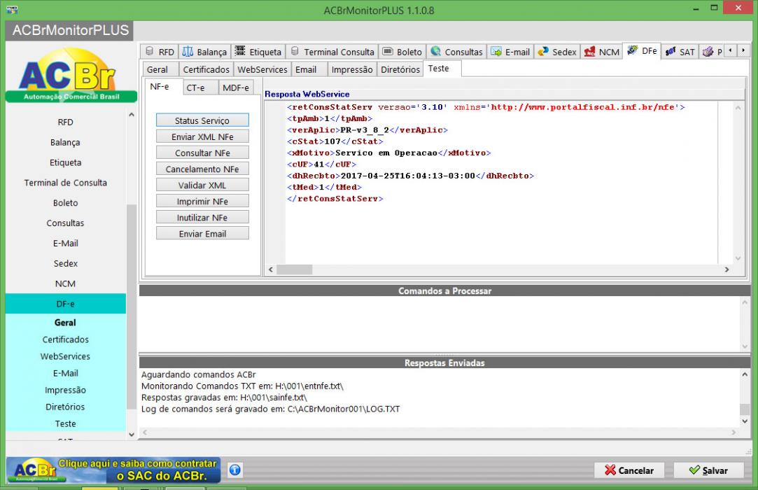758x490 pixels.
Task: Select Terminal de Consulta in sidebar
Action: point(66,183)
